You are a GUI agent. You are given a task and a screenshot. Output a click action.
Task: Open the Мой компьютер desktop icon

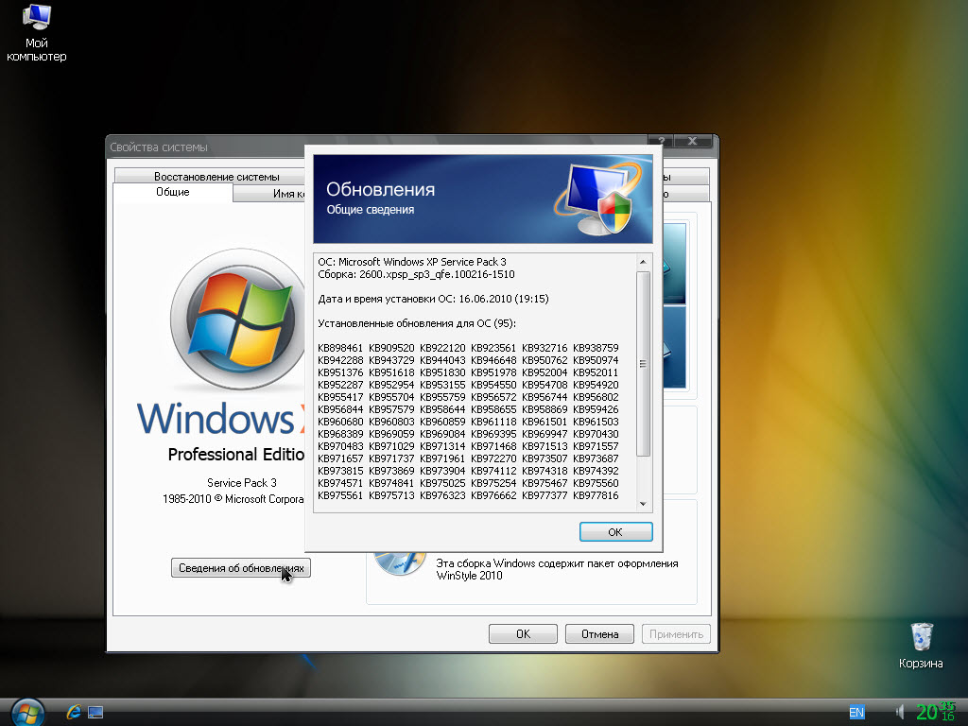[36, 33]
